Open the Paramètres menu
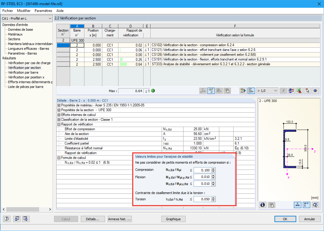 tap(43, 11)
